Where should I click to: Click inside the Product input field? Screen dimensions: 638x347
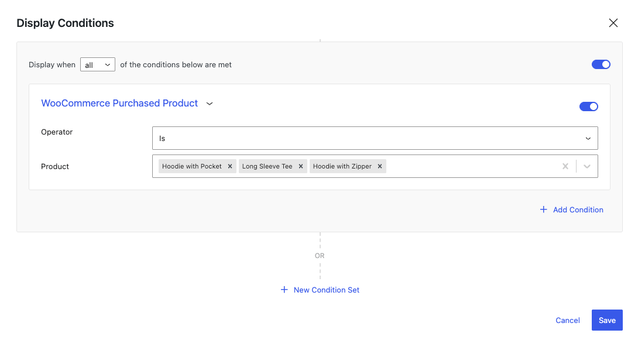[472, 166]
